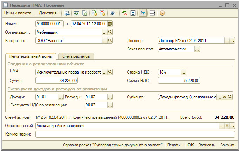The image size is (240, 152).
Task: Open the Субконто item via magnifier icon
Action: 229,97
